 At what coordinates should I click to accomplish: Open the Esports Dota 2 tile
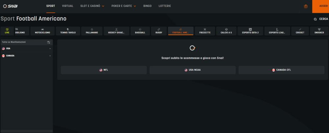250,31
